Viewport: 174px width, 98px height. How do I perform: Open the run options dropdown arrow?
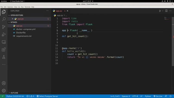coord(163,11)
